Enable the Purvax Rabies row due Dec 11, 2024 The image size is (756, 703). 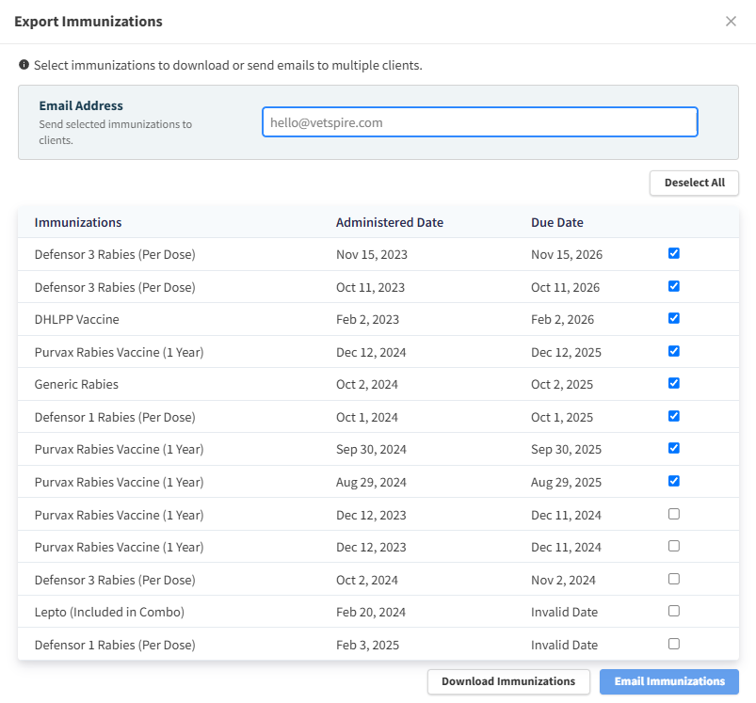click(x=673, y=513)
